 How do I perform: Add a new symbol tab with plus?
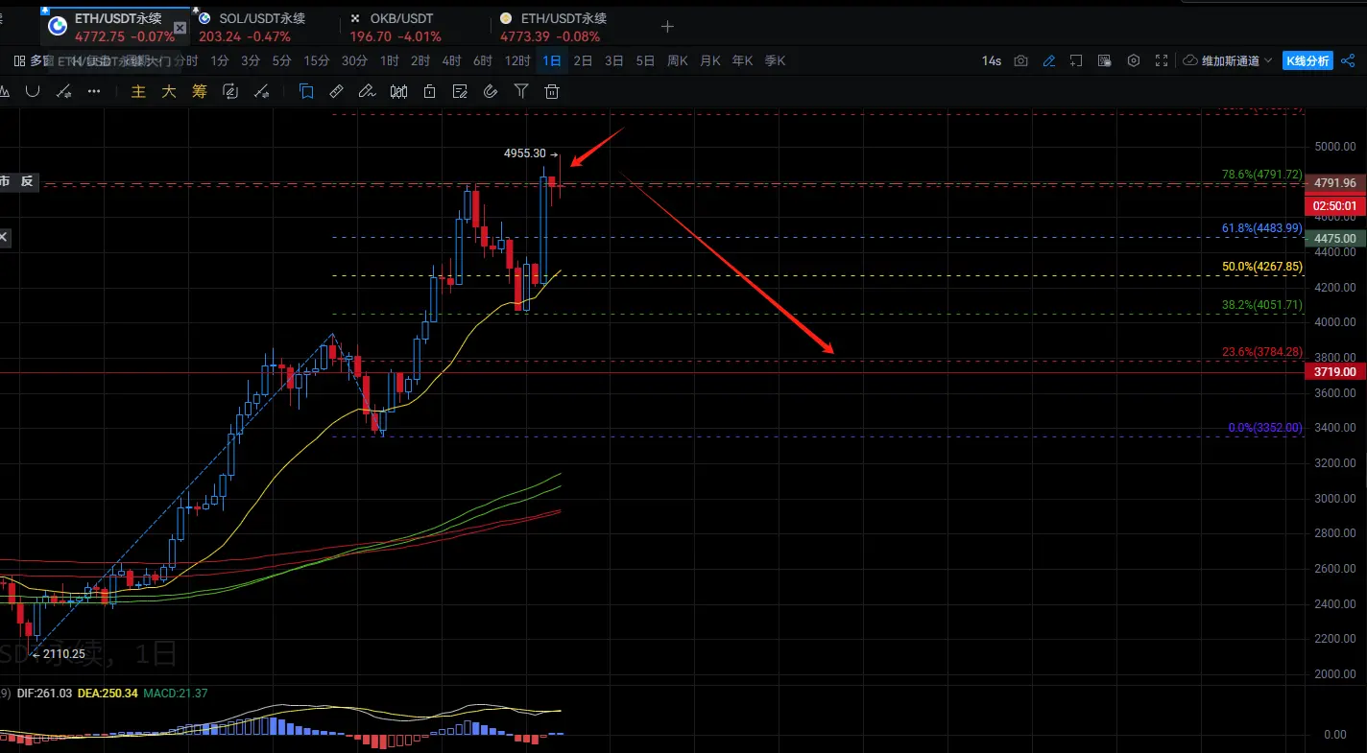pyautogui.click(x=668, y=27)
